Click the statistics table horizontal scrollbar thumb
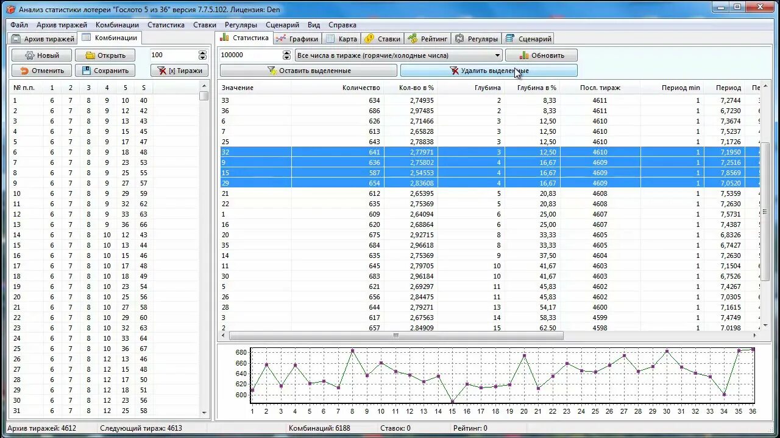The width and height of the screenshot is (780, 438). click(x=396, y=335)
